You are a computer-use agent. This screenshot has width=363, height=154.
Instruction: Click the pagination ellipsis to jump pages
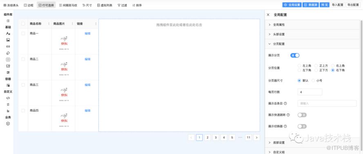240,138
